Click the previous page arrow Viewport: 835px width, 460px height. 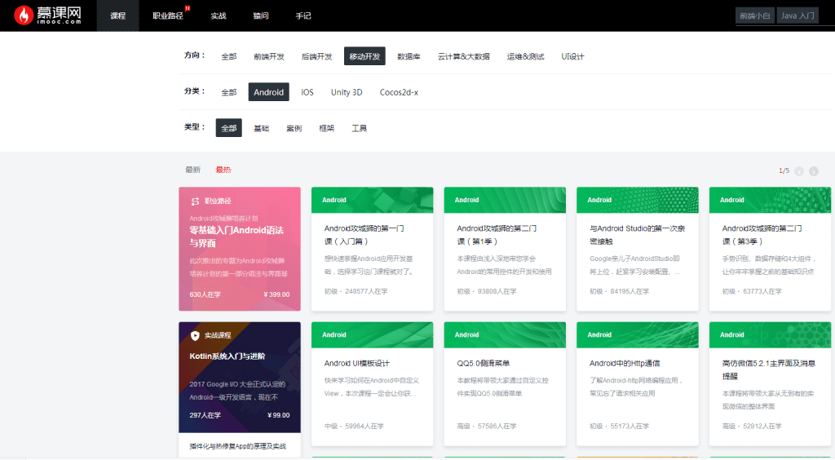click(x=799, y=170)
